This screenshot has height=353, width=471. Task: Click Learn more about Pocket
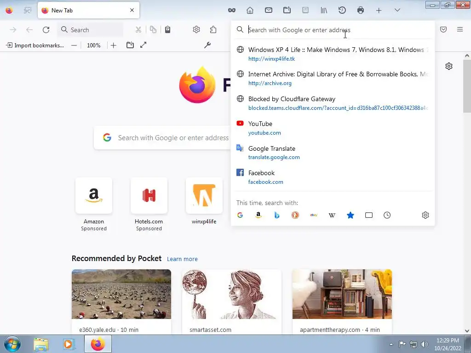[182, 259]
